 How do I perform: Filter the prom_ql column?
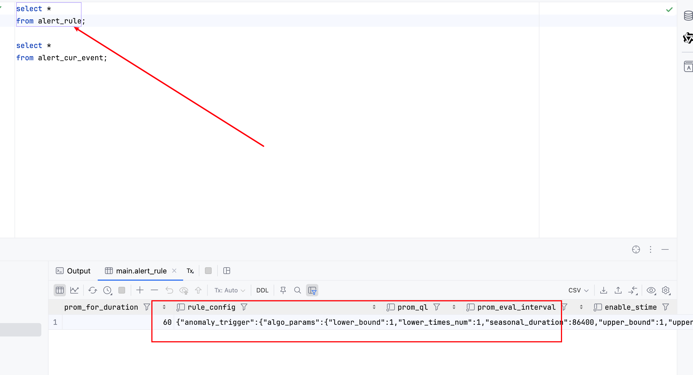437,307
